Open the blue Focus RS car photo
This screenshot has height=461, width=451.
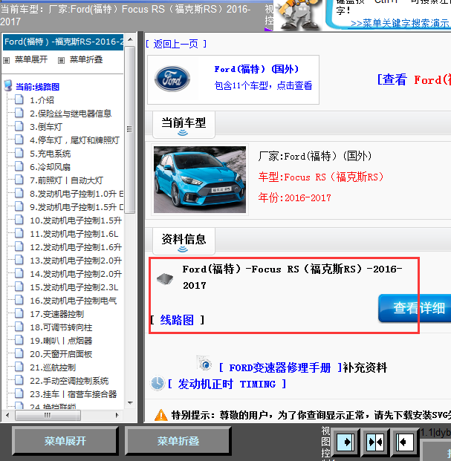click(200, 180)
